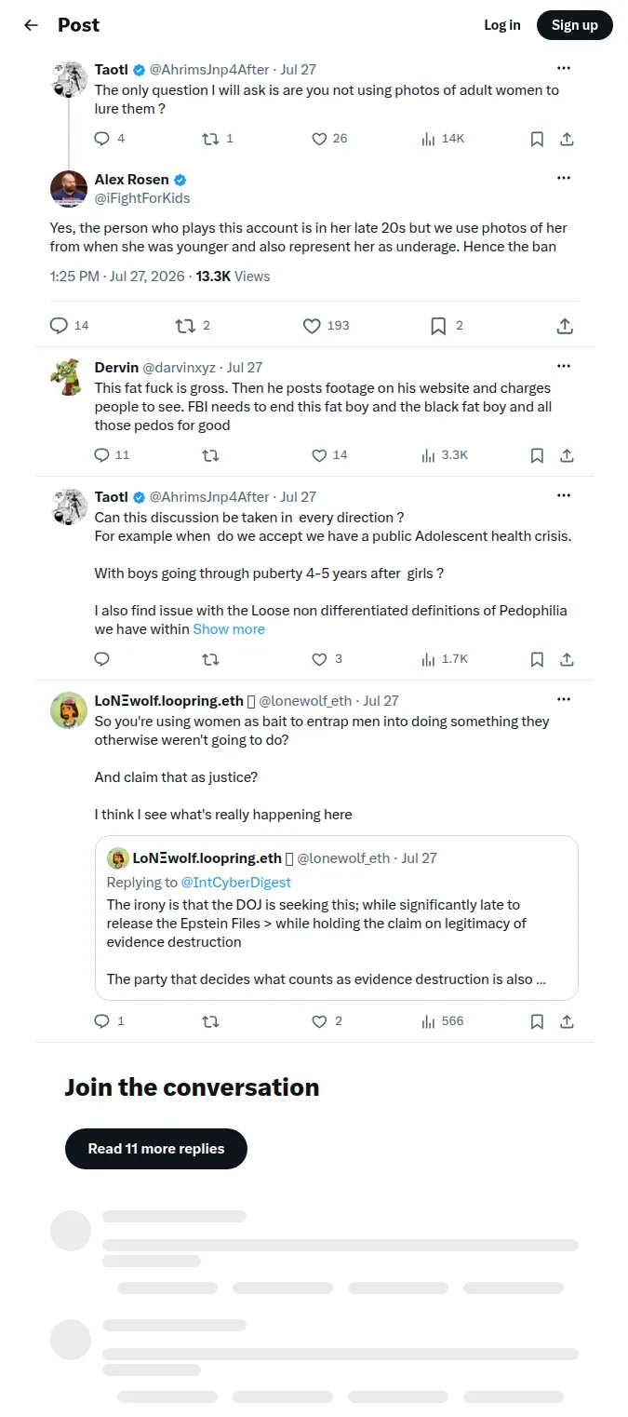Viewport: 628px width, 1417px height.
Task: Bookmark Dervin's reply
Action: point(537,455)
